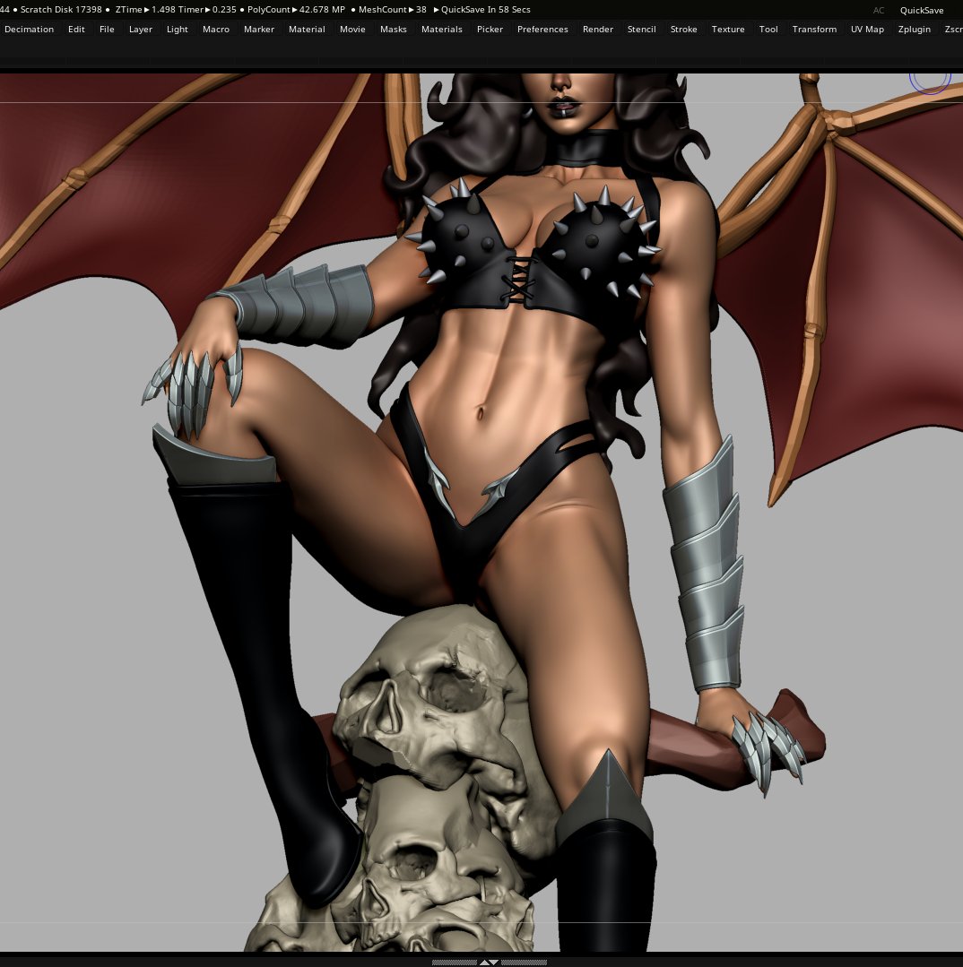Click the PolyCount 42.678 MP readout

(x=296, y=9)
